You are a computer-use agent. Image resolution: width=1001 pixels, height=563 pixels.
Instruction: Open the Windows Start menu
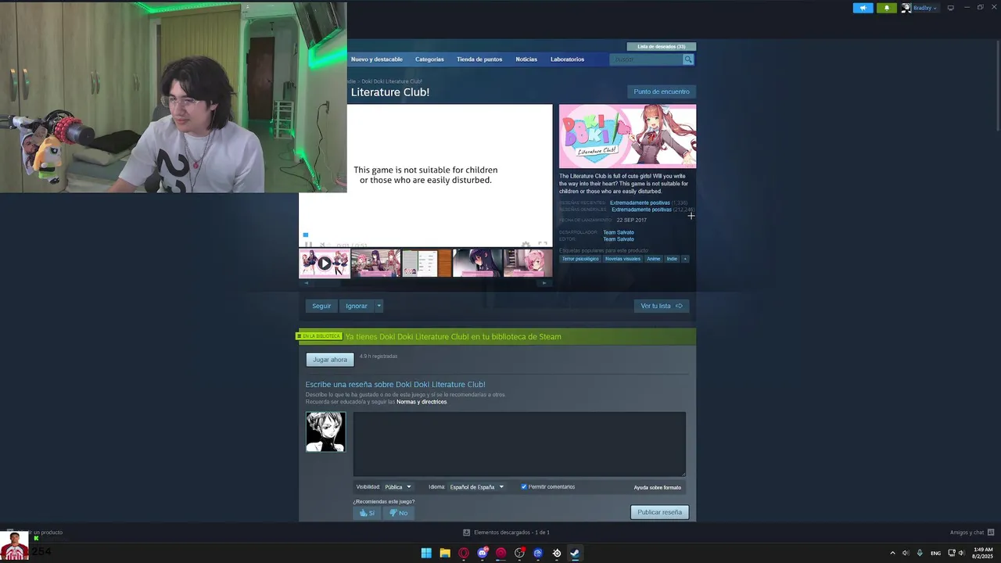(426, 553)
